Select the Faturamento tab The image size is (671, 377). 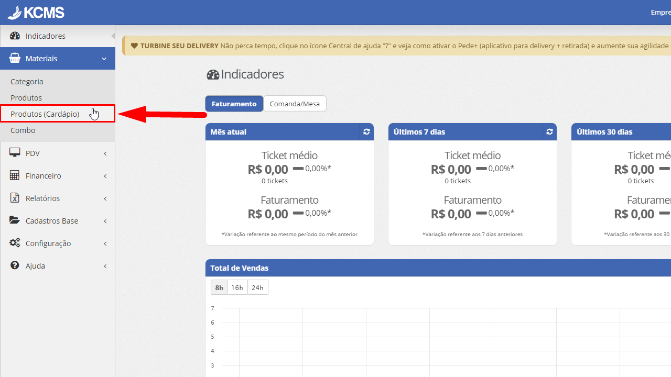[x=234, y=104]
